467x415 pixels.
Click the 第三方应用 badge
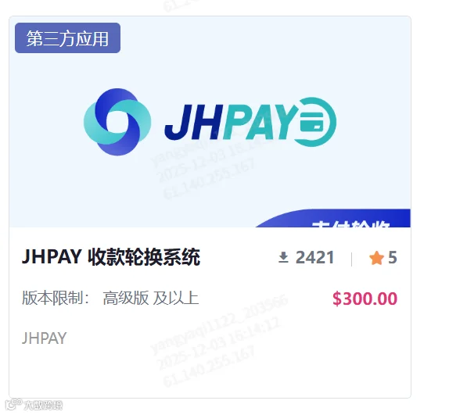[x=67, y=38]
